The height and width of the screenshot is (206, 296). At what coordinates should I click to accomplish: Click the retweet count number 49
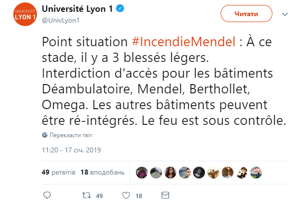click(99, 196)
